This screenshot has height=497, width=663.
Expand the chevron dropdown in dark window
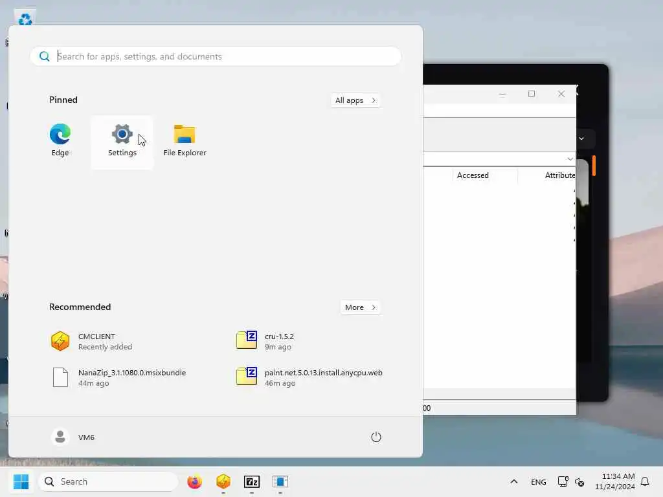pos(581,138)
